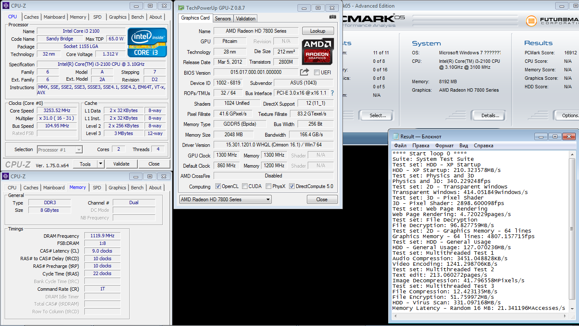
Task: Open the Справка menu in Notepad
Action: pos(484,146)
